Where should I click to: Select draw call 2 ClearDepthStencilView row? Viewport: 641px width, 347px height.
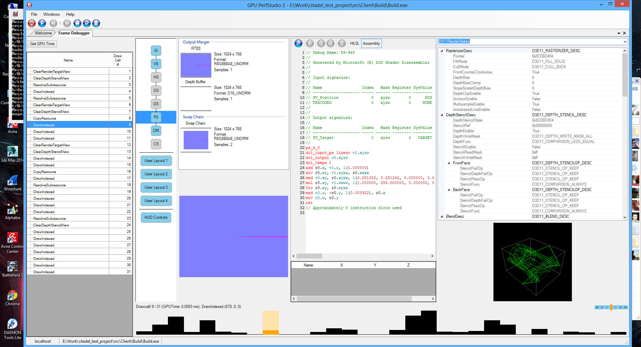pyautogui.click(x=79, y=78)
